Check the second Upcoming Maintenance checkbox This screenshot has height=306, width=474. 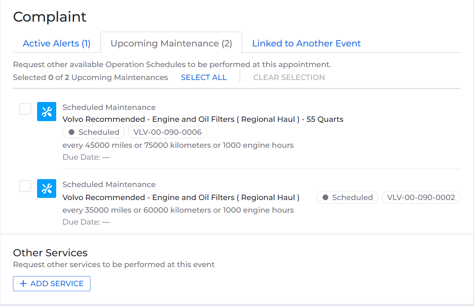click(x=25, y=186)
